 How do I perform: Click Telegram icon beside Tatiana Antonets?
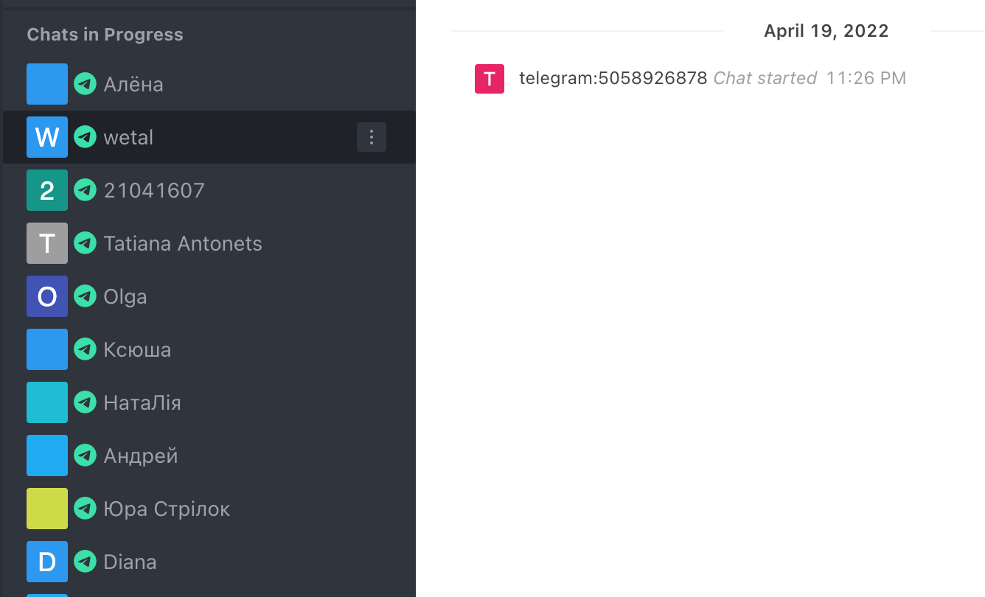coord(86,243)
